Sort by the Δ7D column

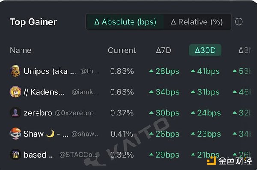point(164,50)
